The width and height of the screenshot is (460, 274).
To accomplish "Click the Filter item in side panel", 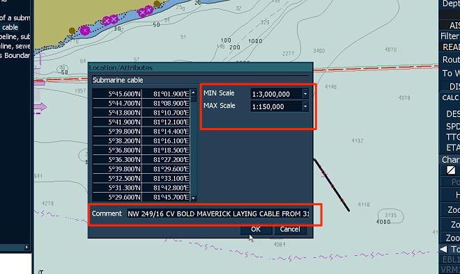I will (x=450, y=36).
